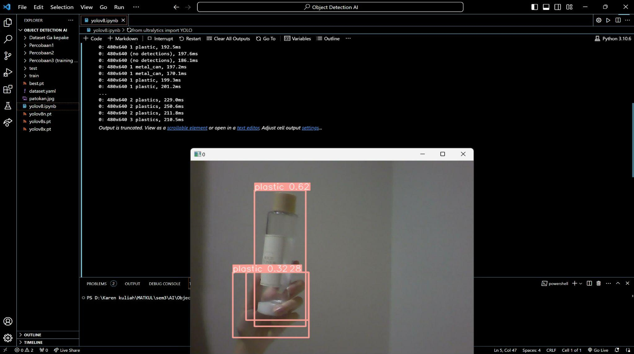634x354 pixels.
Task: Expand the OUTLINE section
Action: pyautogui.click(x=48, y=335)
